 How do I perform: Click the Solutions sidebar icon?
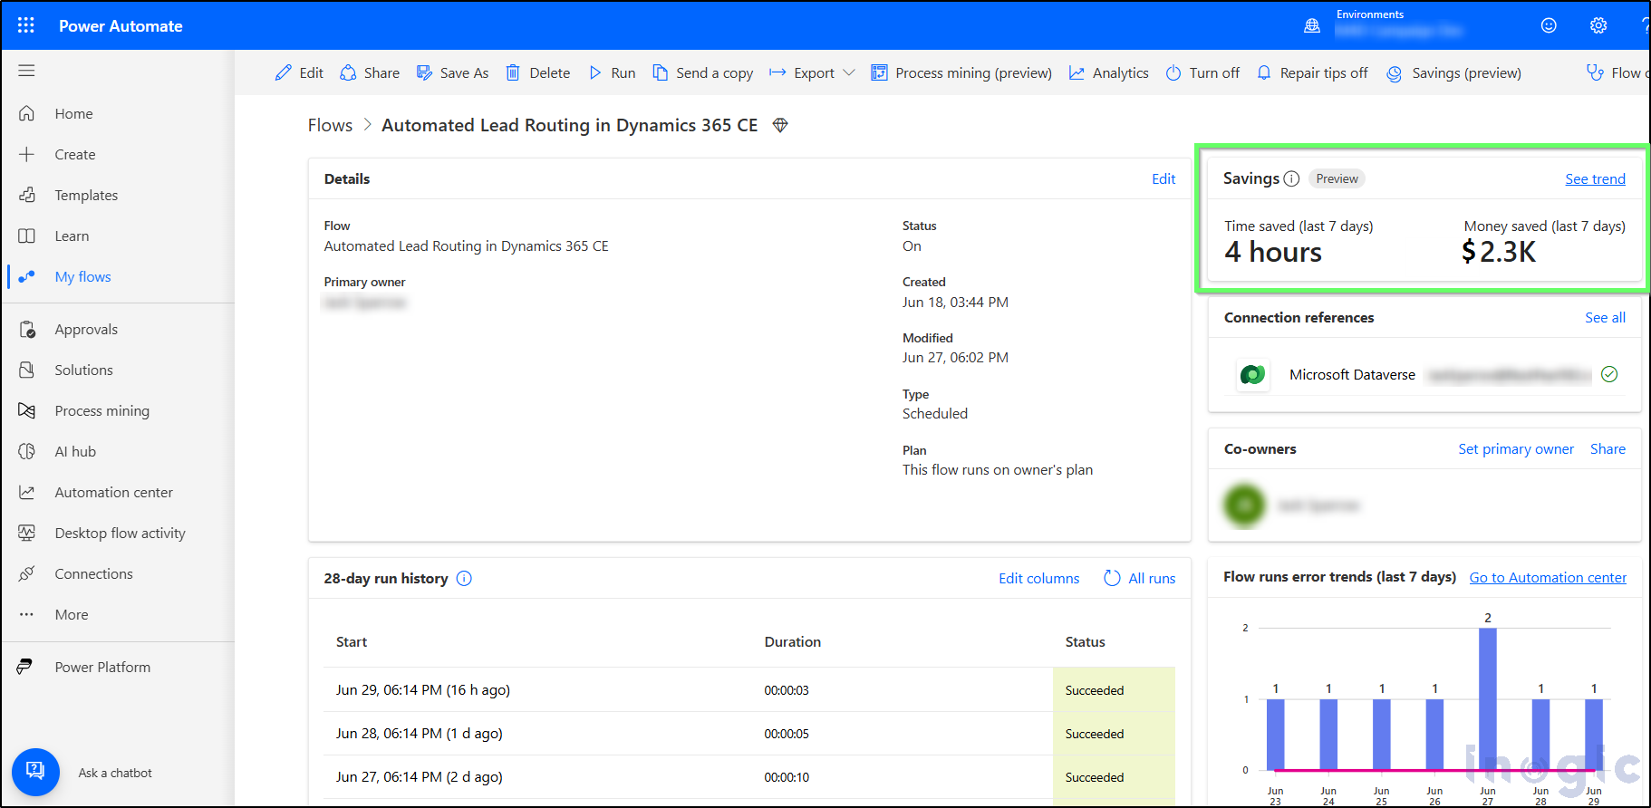tap(27, 370)
